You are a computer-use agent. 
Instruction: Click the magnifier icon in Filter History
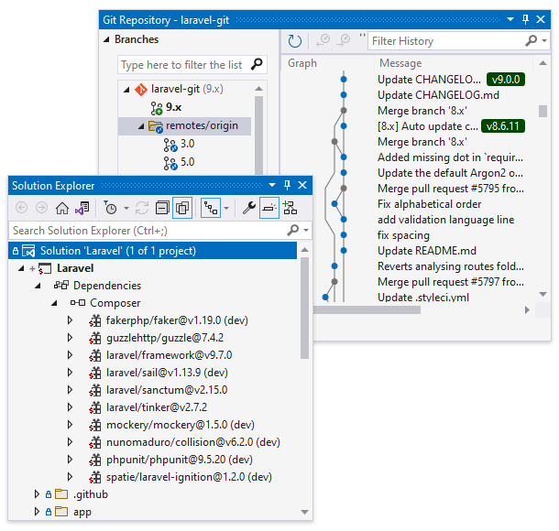(x=532, y=40)
